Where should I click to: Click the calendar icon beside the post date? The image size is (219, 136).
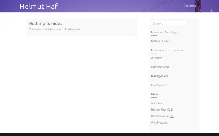pyautogui.click(x=30, y=29)
